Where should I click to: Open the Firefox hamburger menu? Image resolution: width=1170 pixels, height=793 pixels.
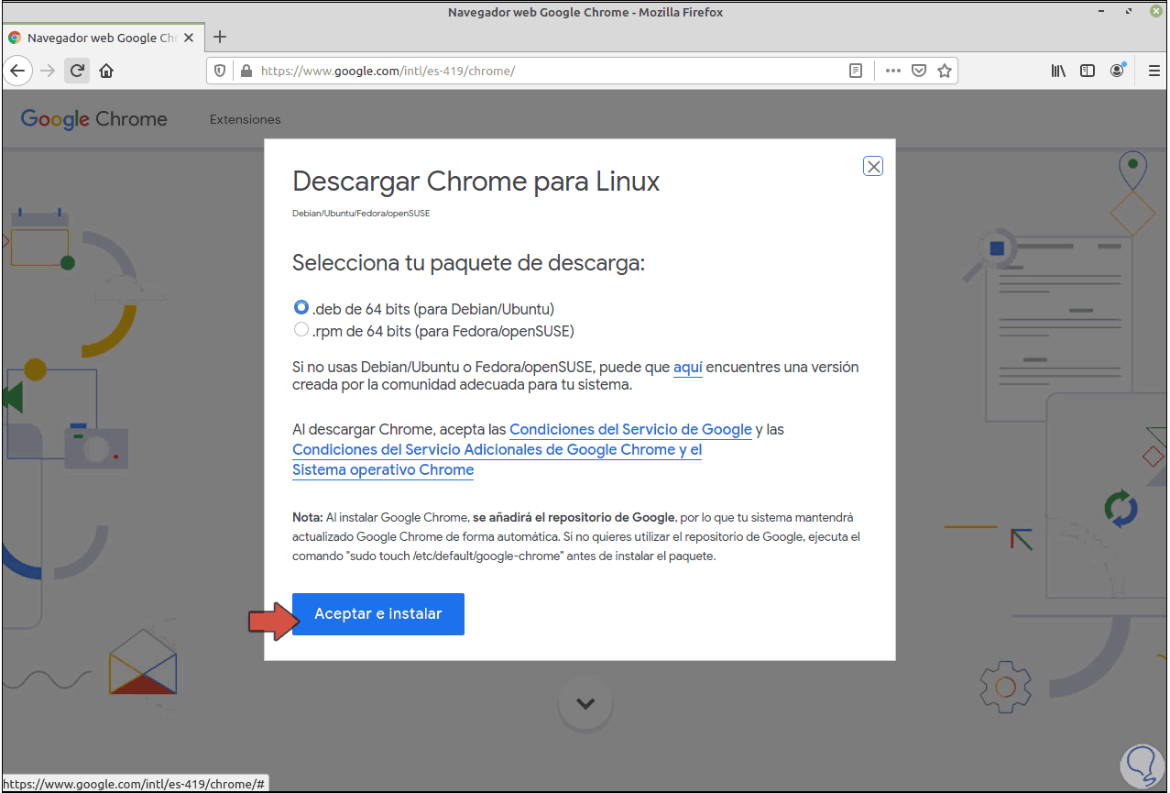[x=1154, y=71]
